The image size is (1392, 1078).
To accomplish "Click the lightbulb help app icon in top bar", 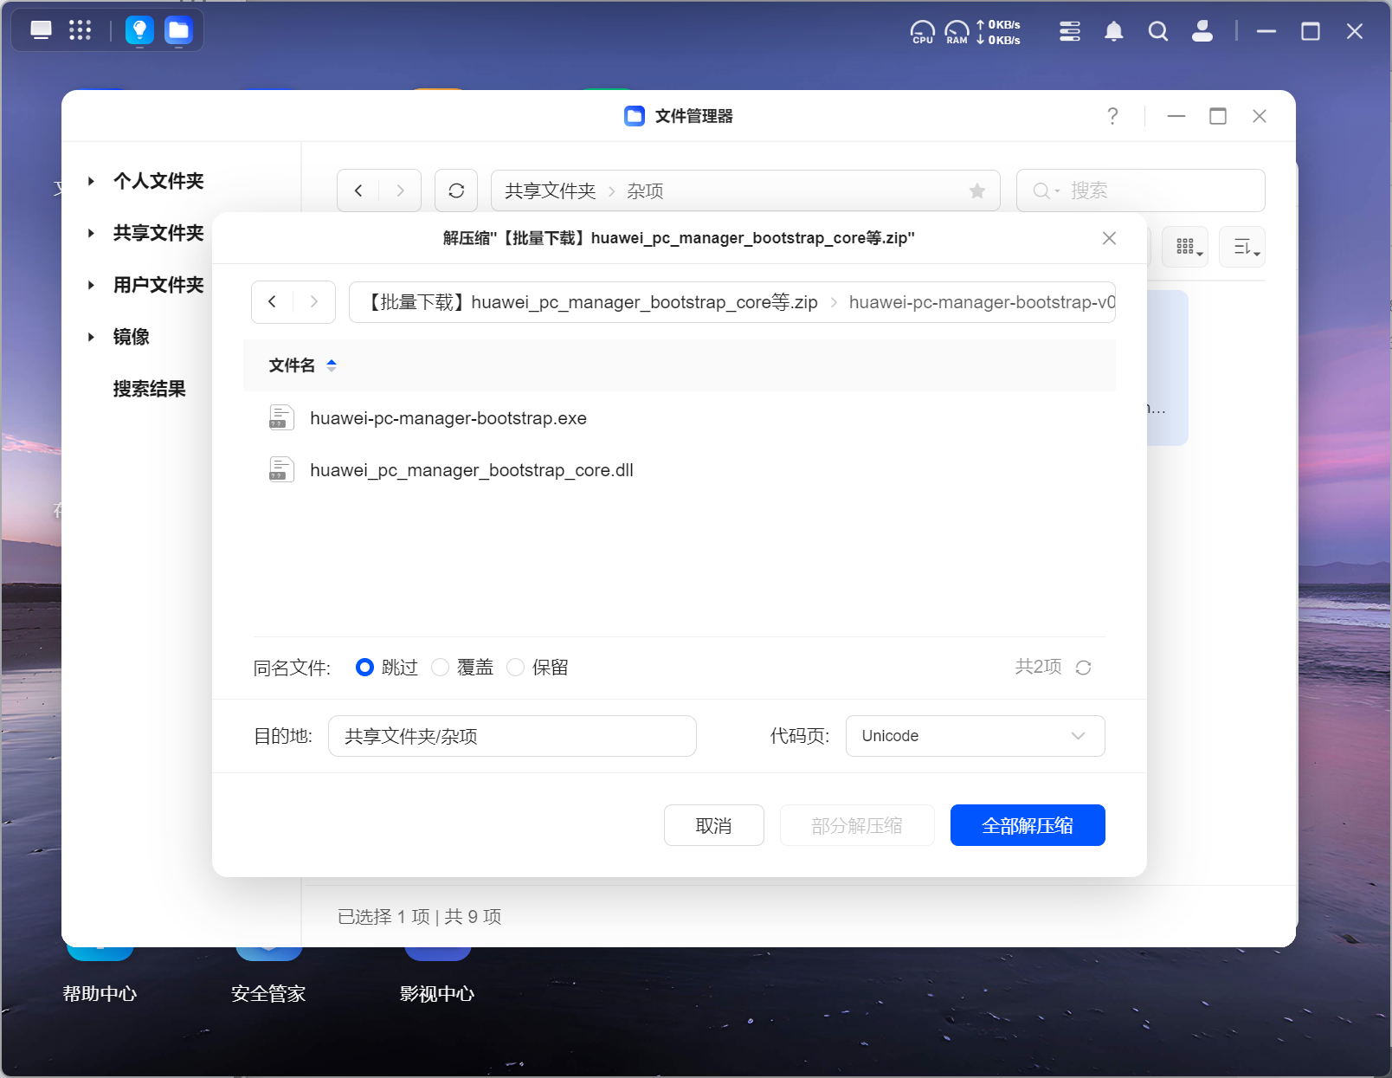I will [x=139, y=30].
